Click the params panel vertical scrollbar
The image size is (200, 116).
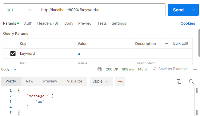pyautogui.click(x=199, y=43)
